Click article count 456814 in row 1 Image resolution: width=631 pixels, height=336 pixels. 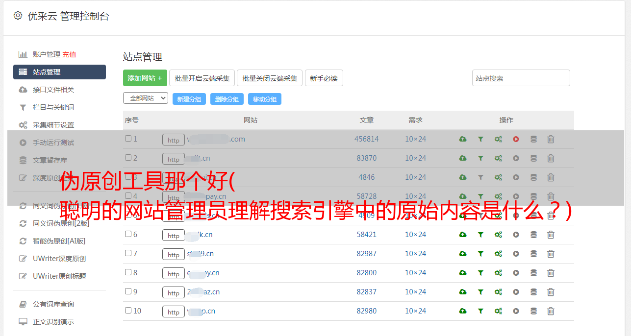point(367,139)
